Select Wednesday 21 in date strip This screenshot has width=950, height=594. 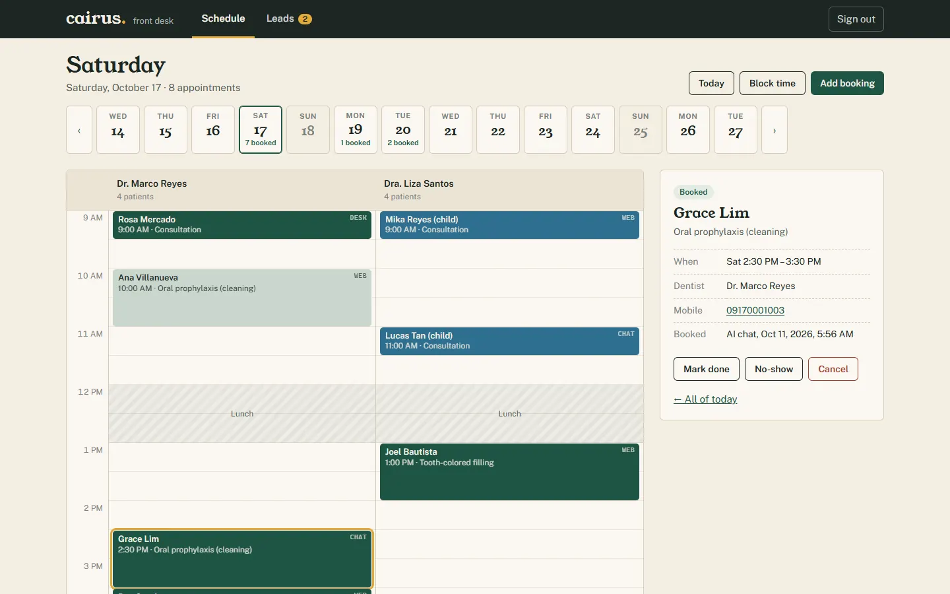click(x=451, y=130)
